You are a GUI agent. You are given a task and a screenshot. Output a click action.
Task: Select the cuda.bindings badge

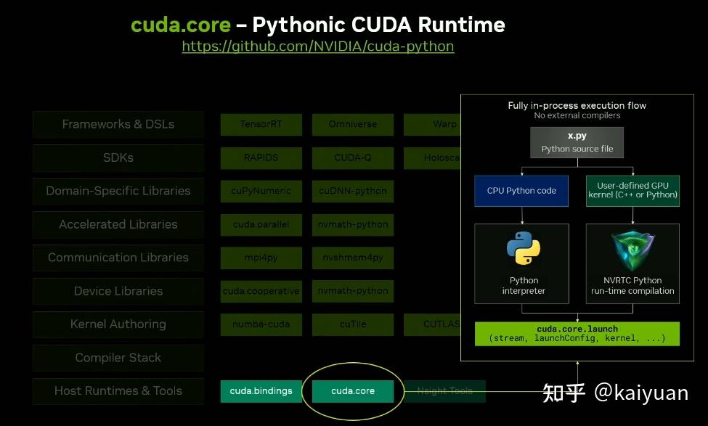tap(261, 390)
